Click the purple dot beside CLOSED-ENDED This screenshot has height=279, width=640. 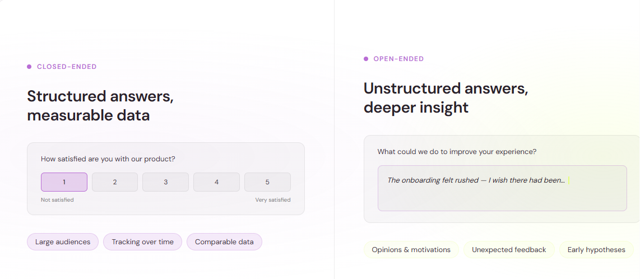(29, 67)
